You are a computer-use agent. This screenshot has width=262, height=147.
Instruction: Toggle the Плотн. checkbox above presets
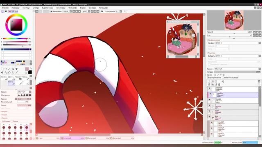(x=12, y=121)
